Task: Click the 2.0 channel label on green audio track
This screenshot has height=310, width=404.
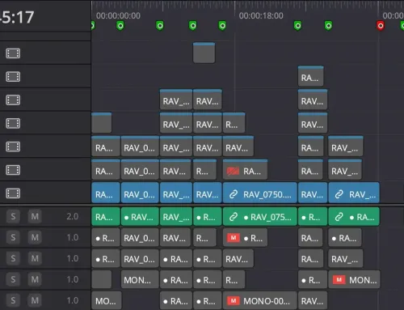Action: [x=73, y=216]
